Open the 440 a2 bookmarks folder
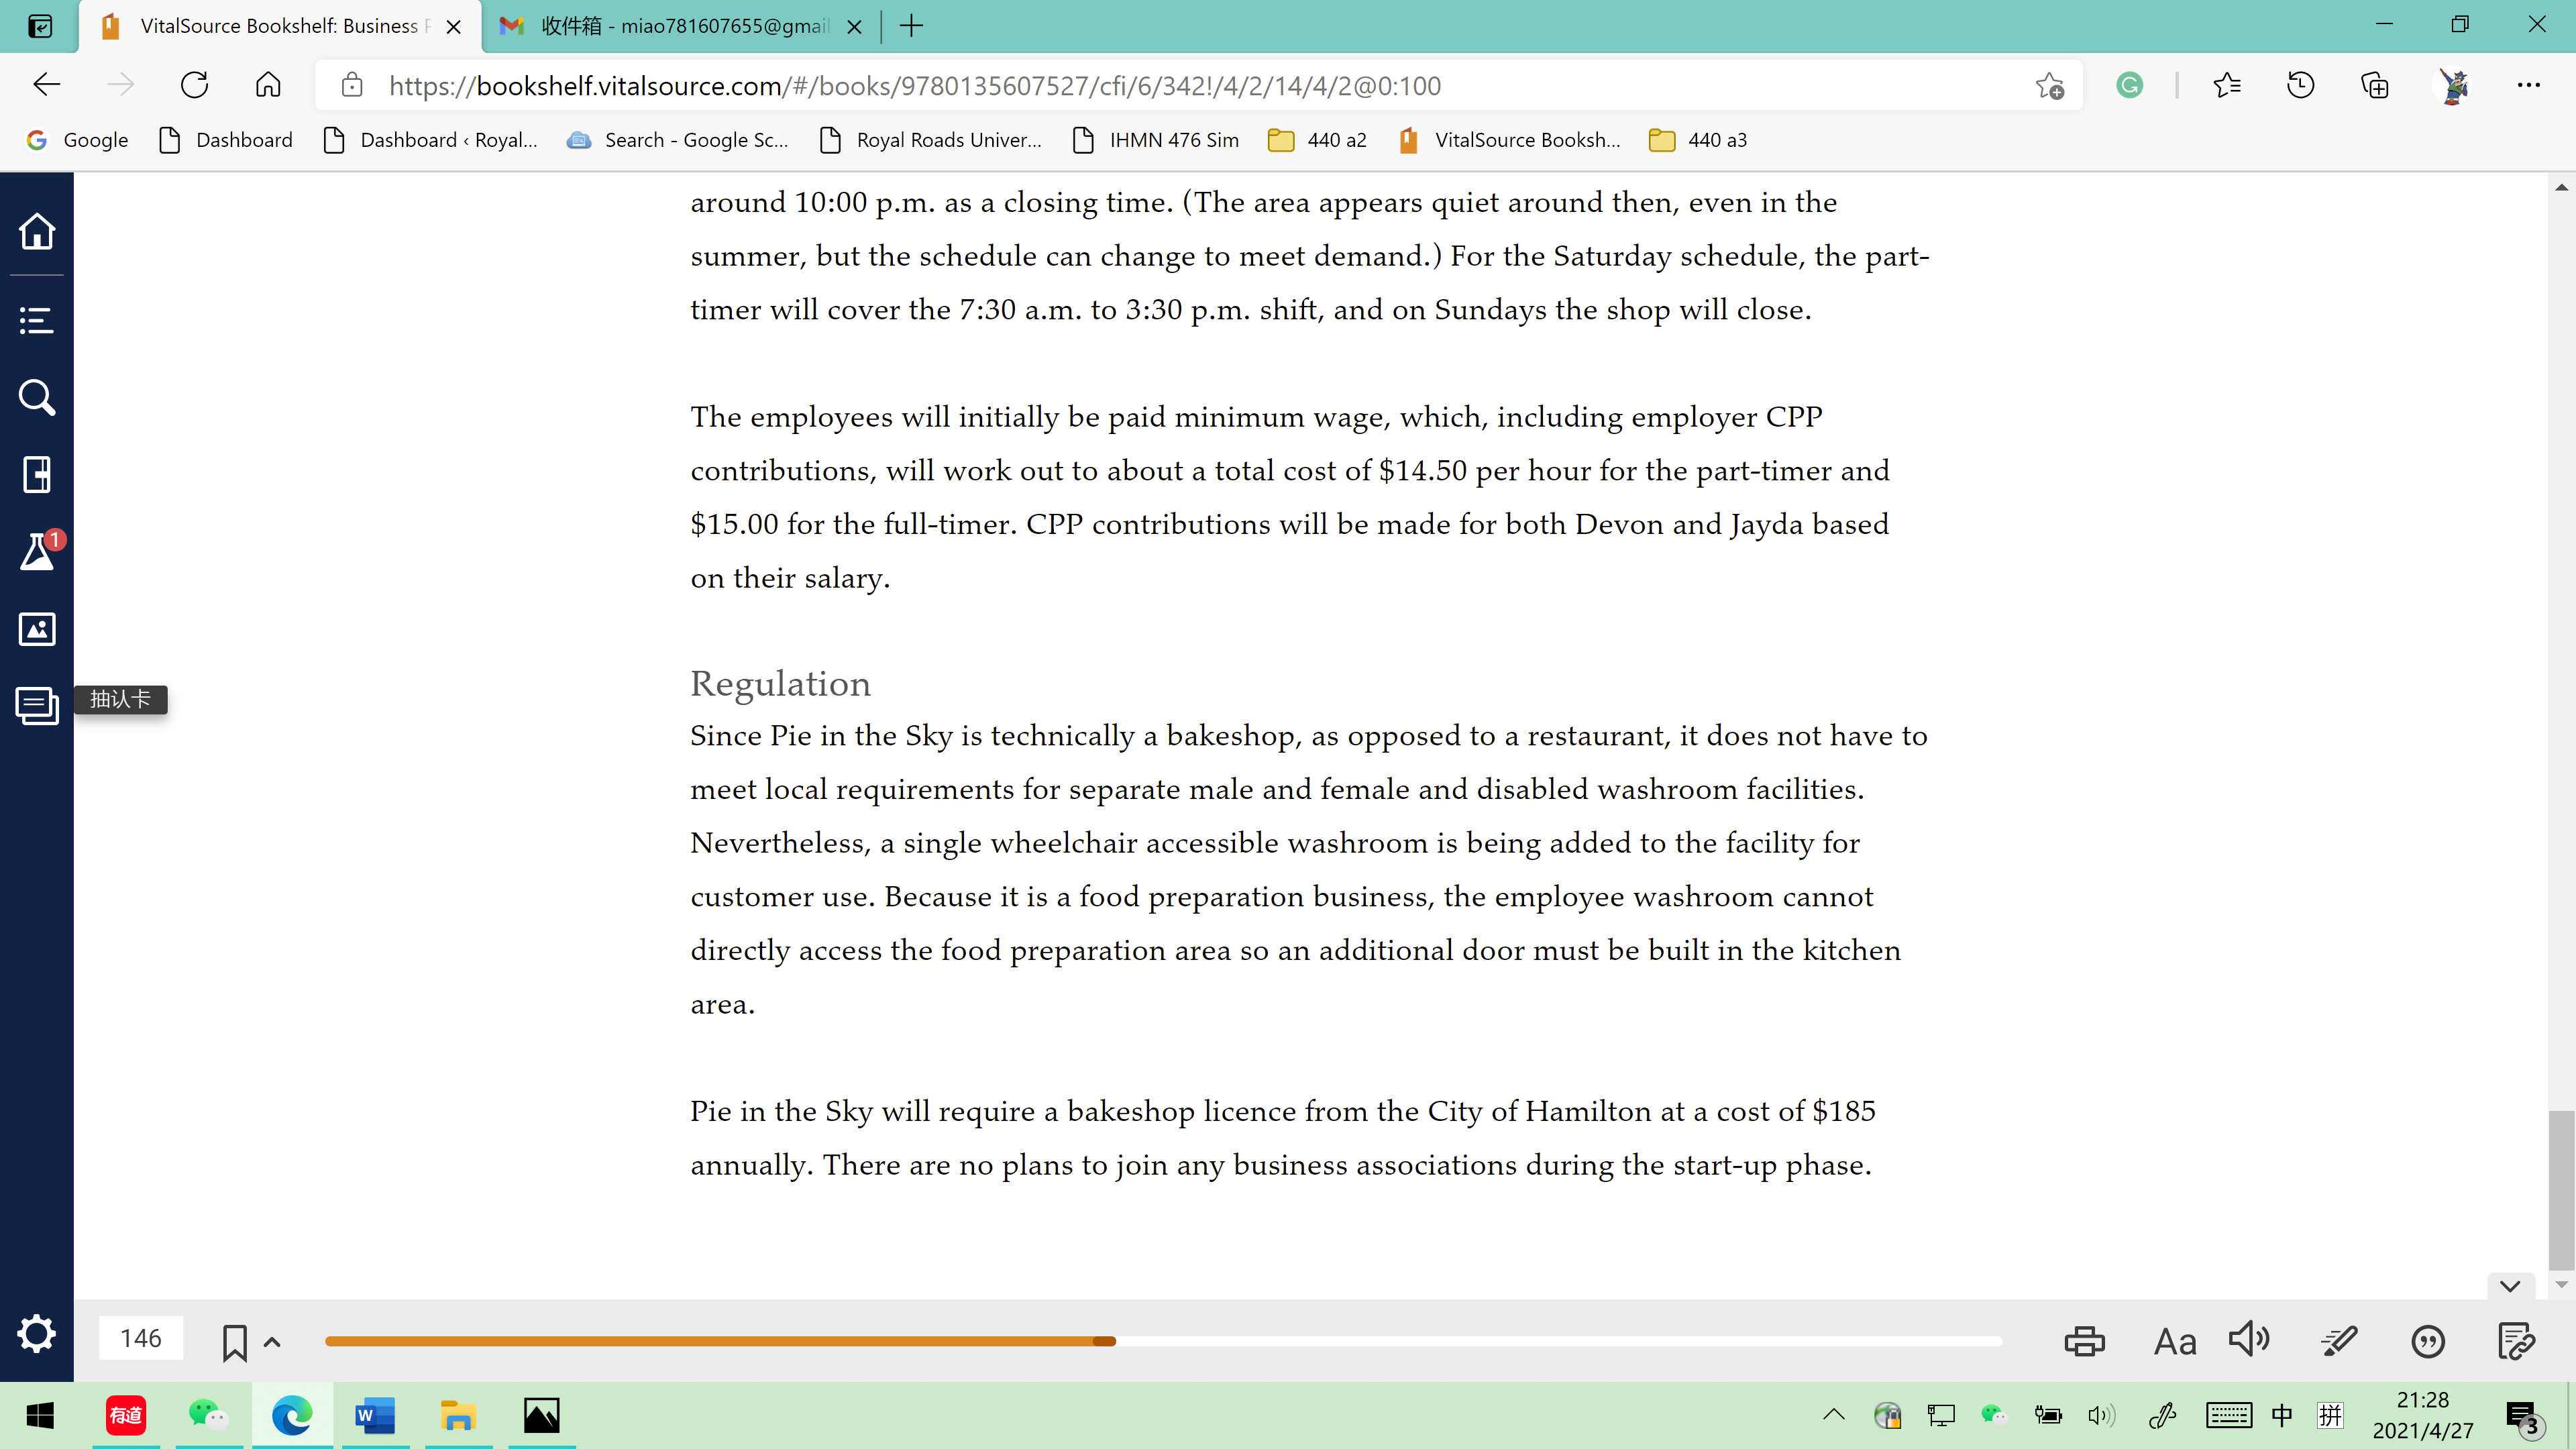 click(1317, 140)
